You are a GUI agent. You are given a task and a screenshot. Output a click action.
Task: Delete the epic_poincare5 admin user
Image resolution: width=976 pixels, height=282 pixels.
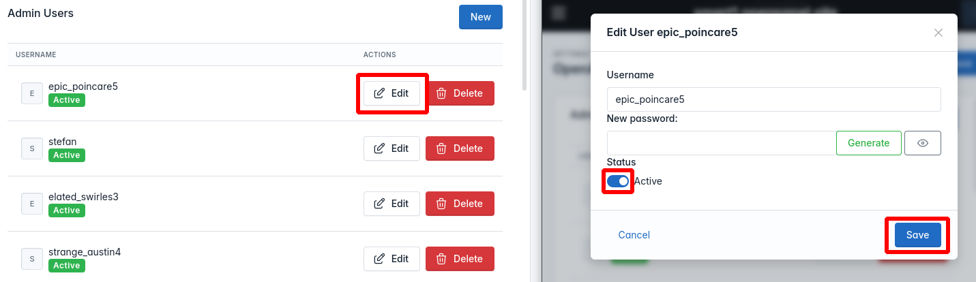(x=460, y=93)
